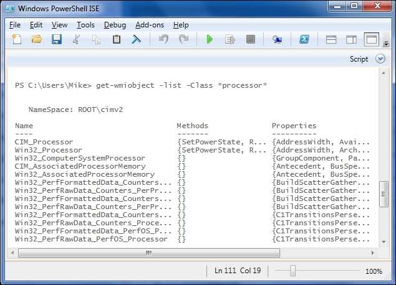The height and width of the screenshot is (285, 396).
Task: Toggle script pane maximized layout
Action: 372,40
